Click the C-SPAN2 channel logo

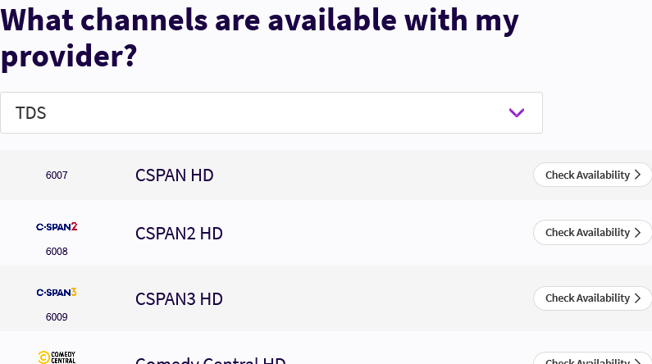click(x=57, y=226)
